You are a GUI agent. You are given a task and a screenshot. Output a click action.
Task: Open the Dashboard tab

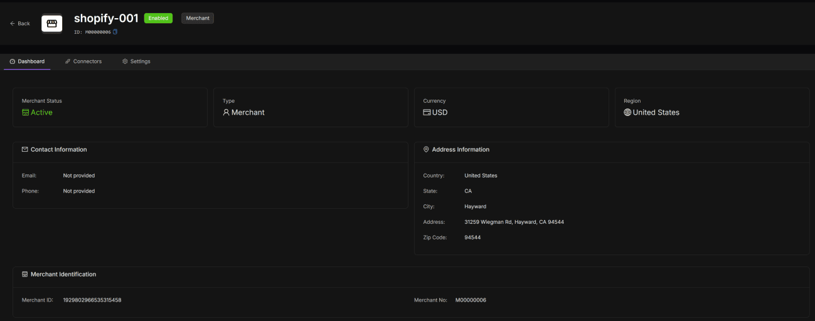pos(27,61)
